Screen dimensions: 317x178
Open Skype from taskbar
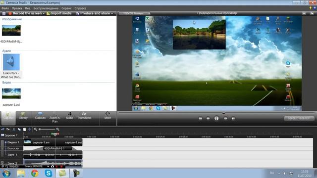(49, 174)
